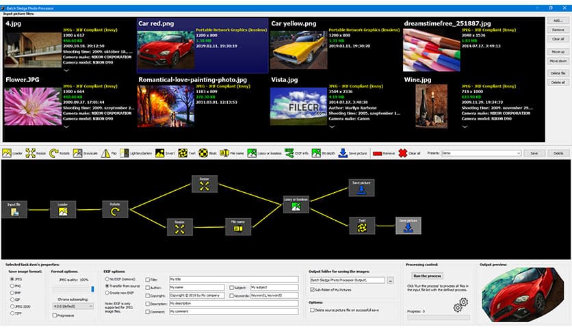Screen dimensions: 572x331
Task: Click the red X Clear all toolbar icon
Action: click(x=403, y=153)
